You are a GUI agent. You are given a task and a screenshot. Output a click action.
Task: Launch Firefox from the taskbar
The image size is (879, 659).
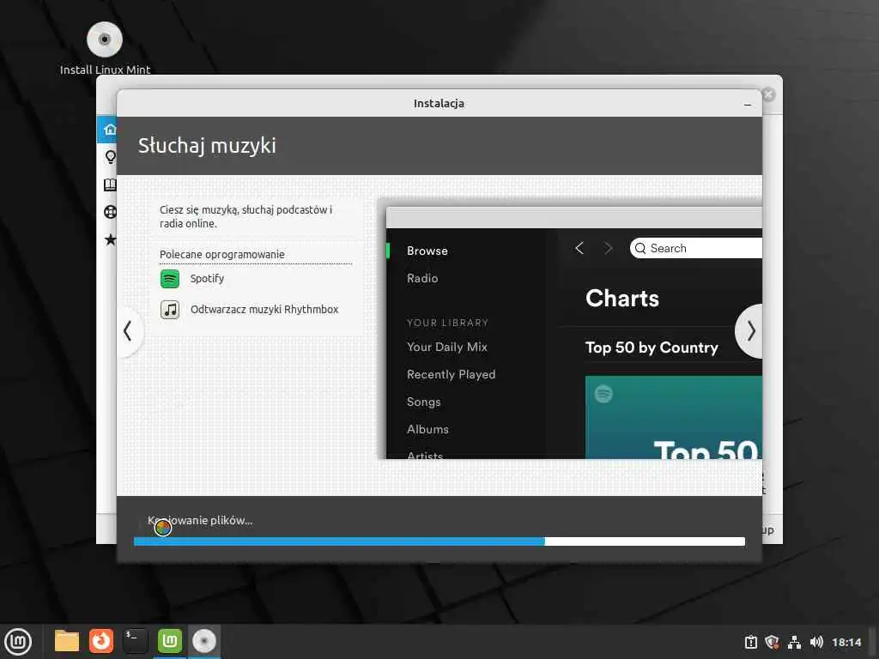coord(101,641)
